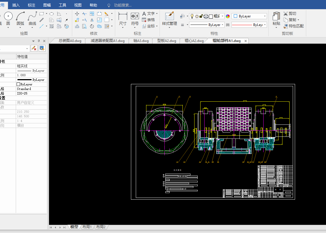
Task: Toggle layer freeze sun icon
Action: point(197,16)
